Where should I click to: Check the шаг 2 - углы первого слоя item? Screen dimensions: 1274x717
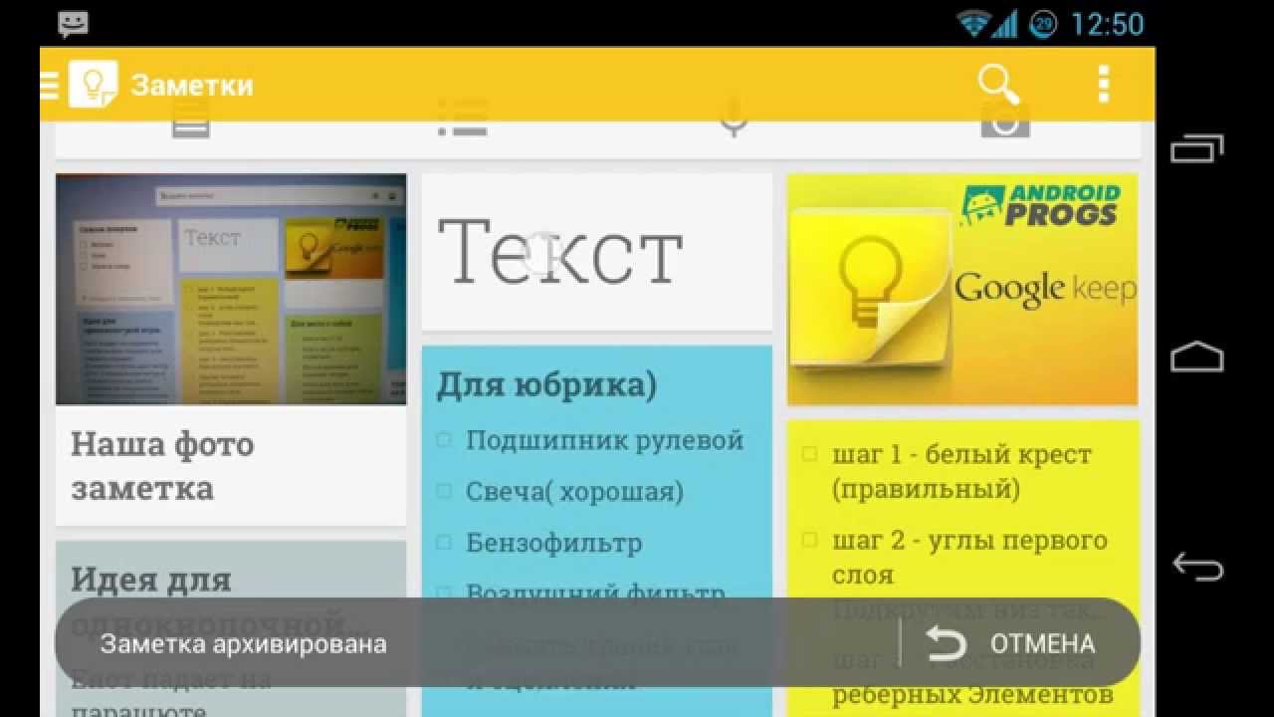[810, 540]
